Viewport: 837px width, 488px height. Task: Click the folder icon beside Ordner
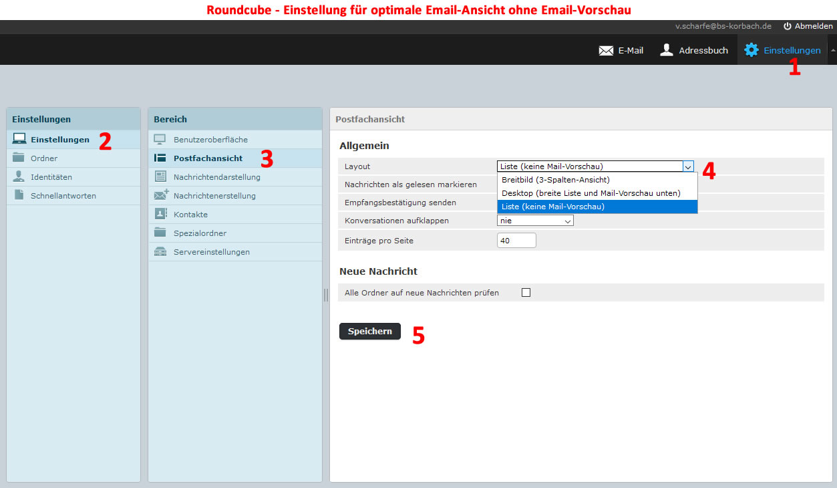coord(19,158)
